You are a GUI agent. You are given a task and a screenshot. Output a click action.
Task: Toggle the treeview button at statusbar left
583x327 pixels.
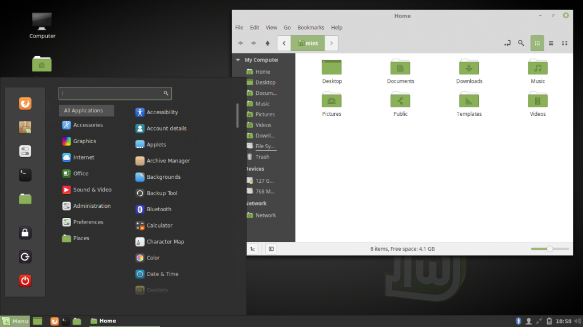(x=252, y=249)
